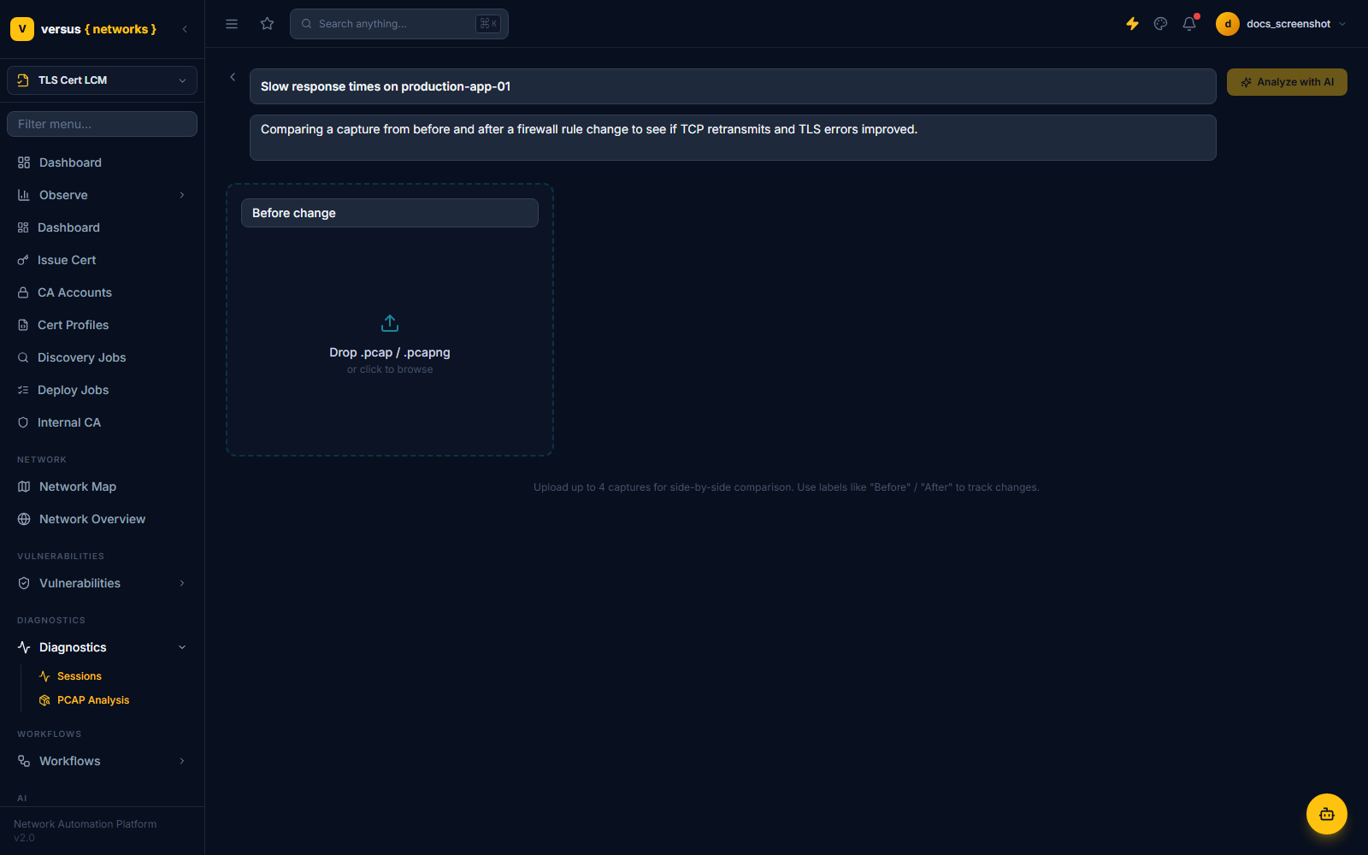
Task: Expand the Vulnerabilities menu group
Action: point(102,583)
